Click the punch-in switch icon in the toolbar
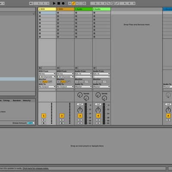The width and height of the screenshot is (172, 172). [x=108, y=3]
